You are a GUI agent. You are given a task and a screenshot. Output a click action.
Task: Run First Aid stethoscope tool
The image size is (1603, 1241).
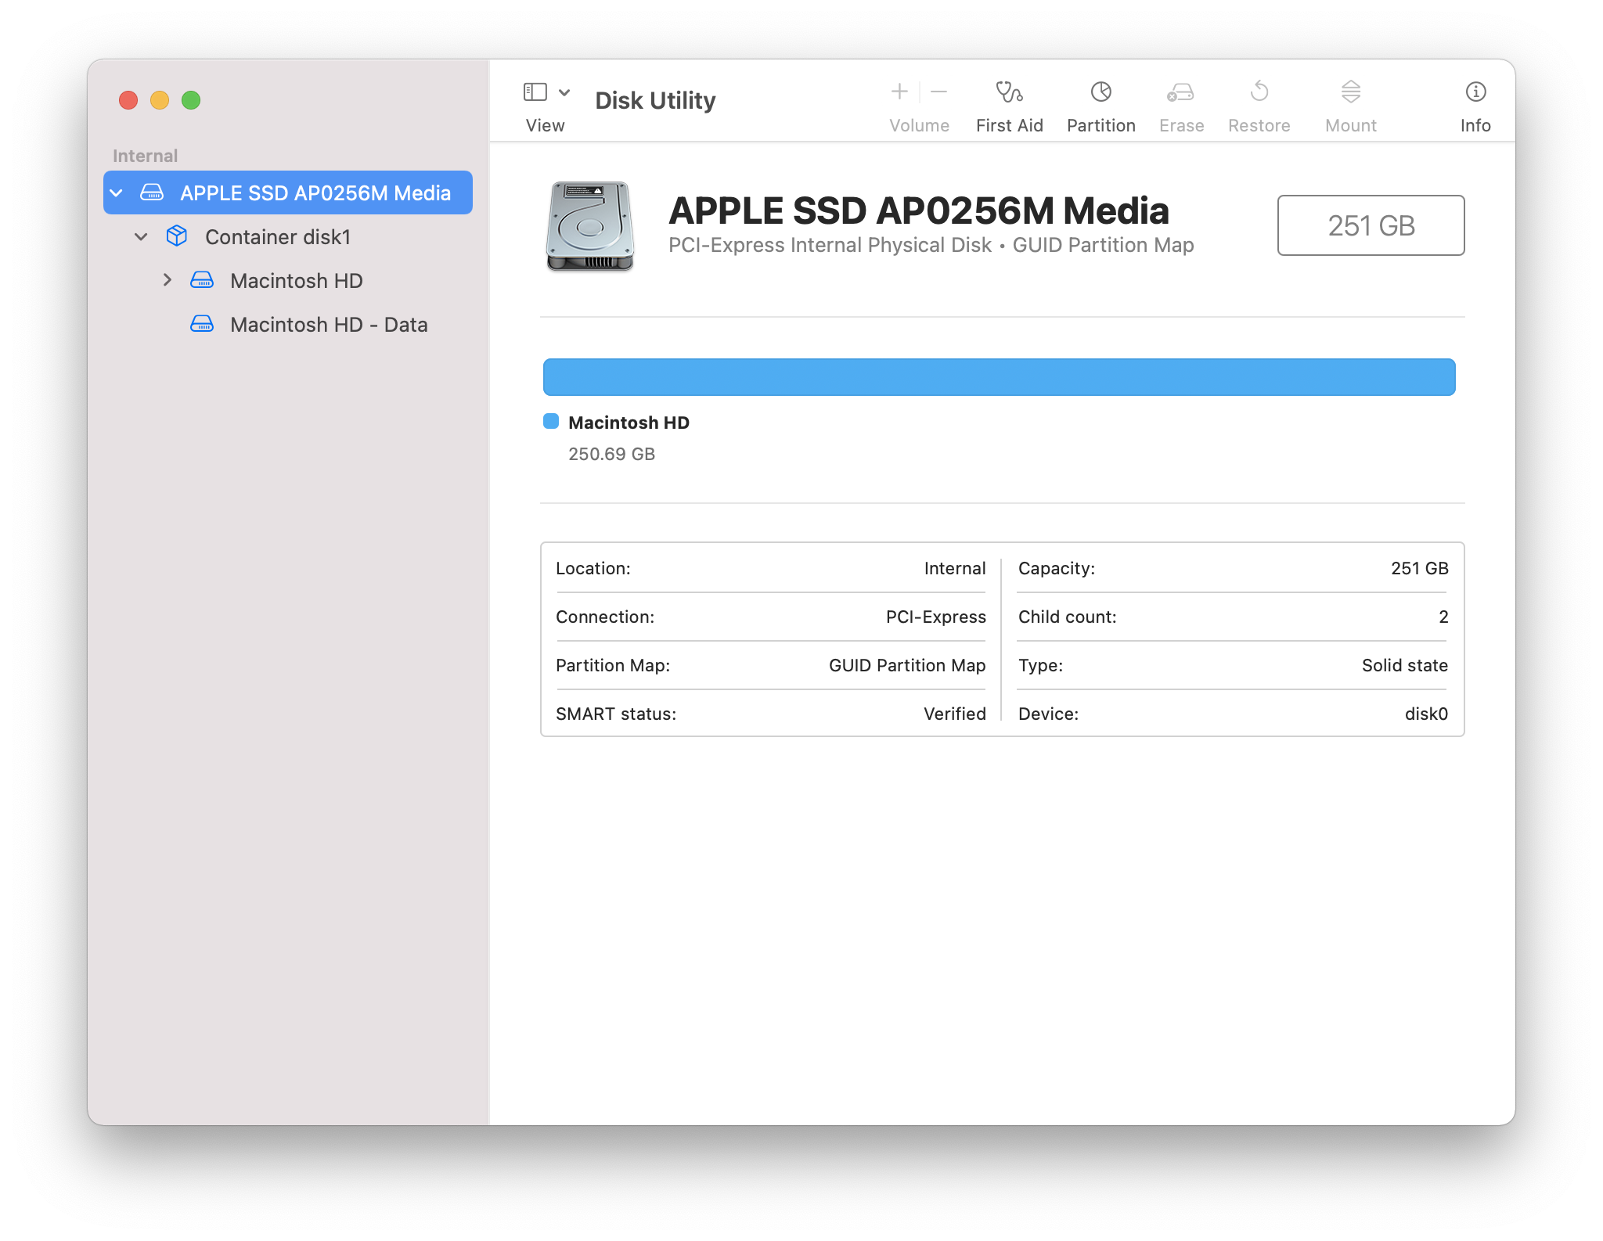pos(1009,92)
